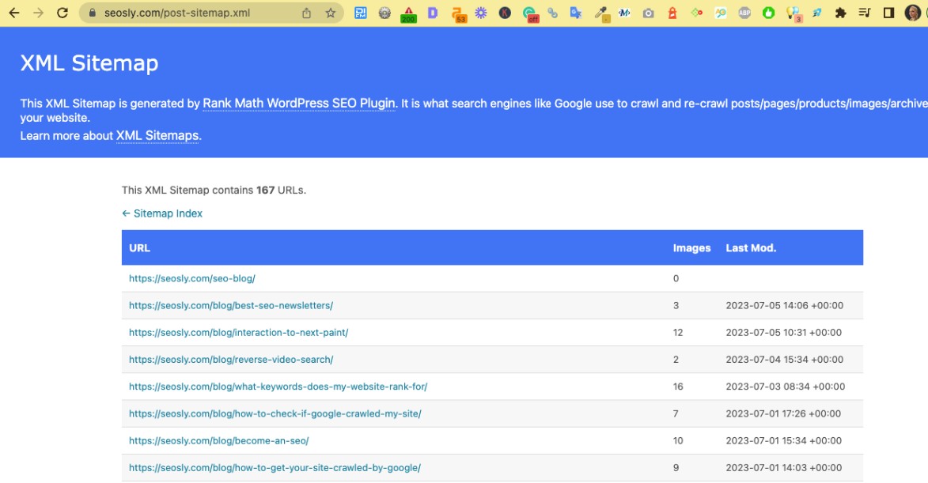Screen dimensions: 928x483
Task: Follow the XML Sitemaps learn more link
Action: [157, 135]
